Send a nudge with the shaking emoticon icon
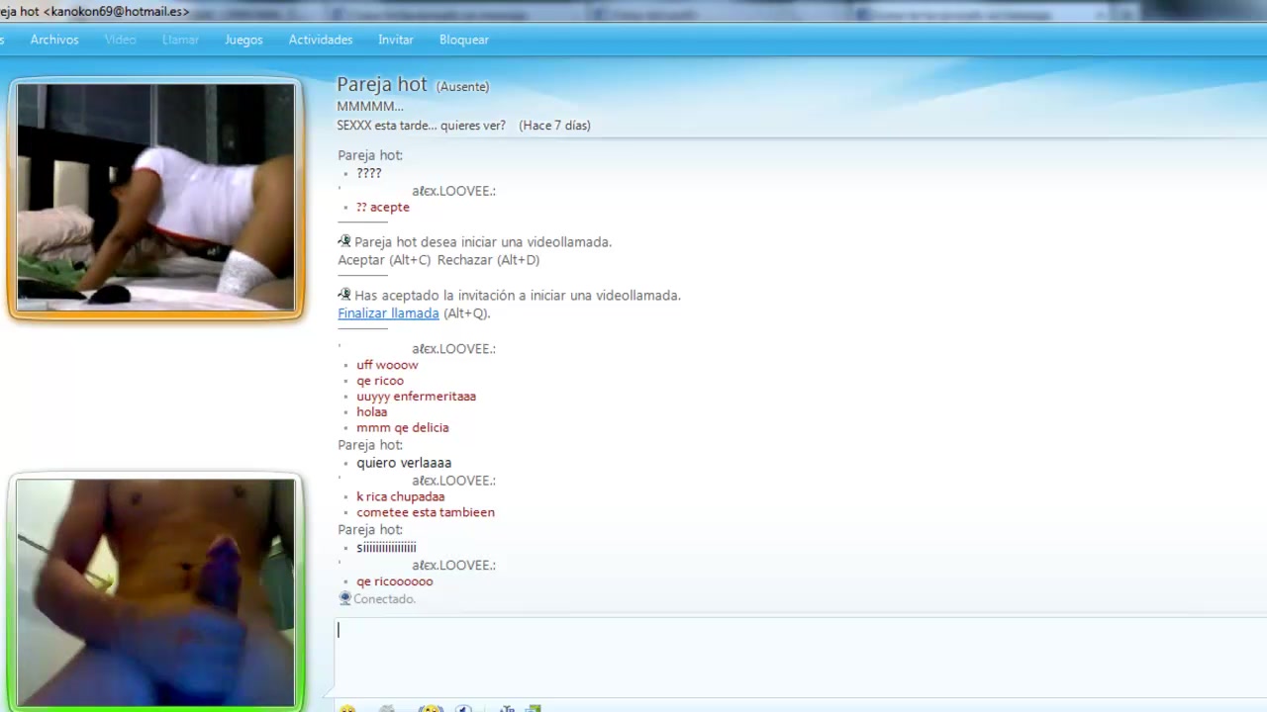 pos(431,708)
